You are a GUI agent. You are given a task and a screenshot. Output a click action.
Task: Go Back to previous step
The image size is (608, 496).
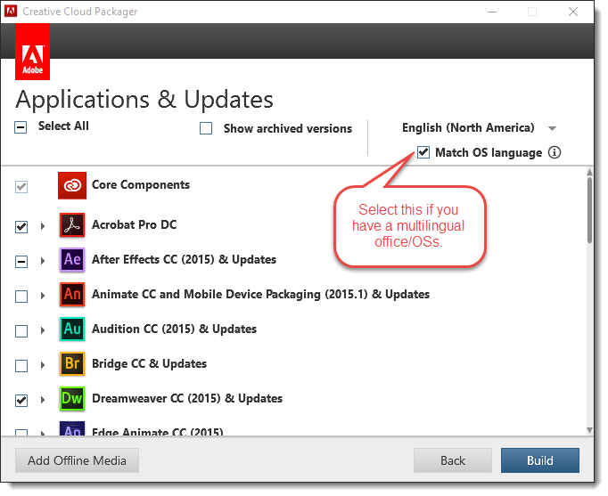pos(453,460)
